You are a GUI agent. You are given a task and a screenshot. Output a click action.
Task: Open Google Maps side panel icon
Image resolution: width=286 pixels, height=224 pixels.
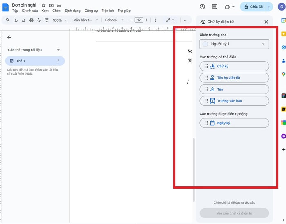pyautogui.click(x=283, y=74)
